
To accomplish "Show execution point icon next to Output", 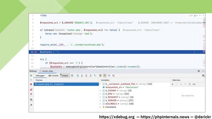I will [72, 76].
